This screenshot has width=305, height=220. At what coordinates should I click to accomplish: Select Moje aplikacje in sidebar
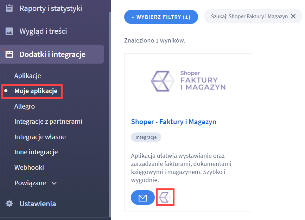36,91
